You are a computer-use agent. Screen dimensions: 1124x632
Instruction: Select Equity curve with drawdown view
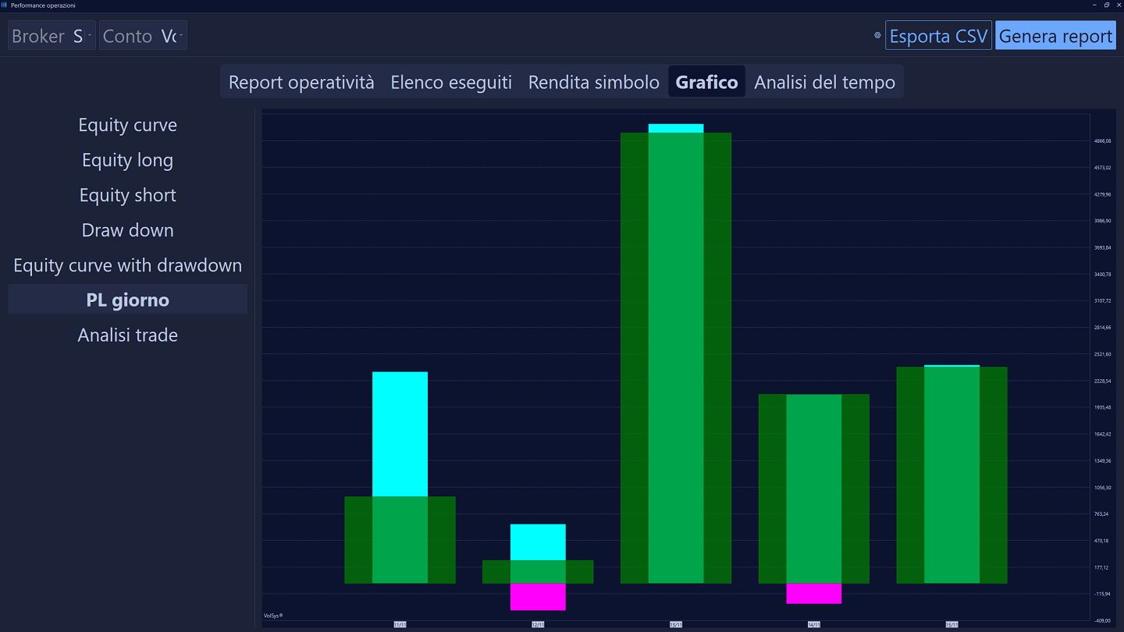127,265
